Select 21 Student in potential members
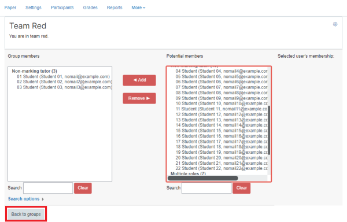Screen dimensions: 347x222 pyautogui.click(x=222, y=163)
